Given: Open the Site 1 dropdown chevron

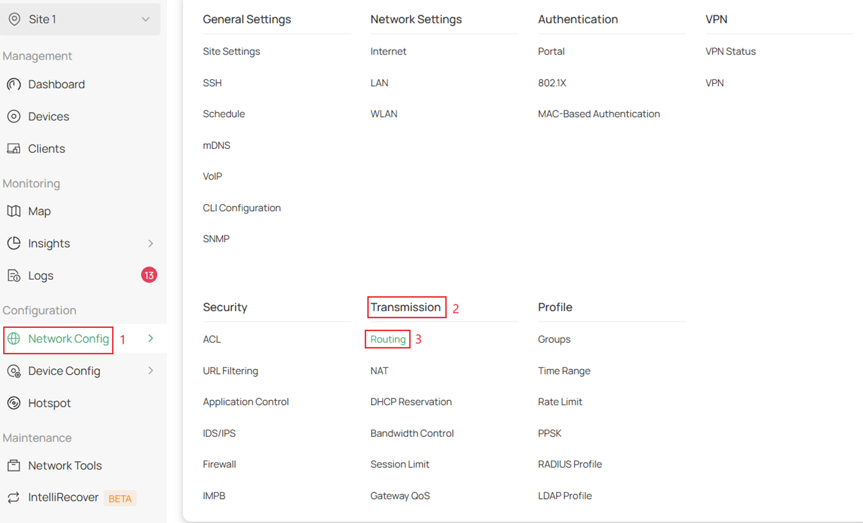Looking at the screenshot, I should click(x=145, y=19).
